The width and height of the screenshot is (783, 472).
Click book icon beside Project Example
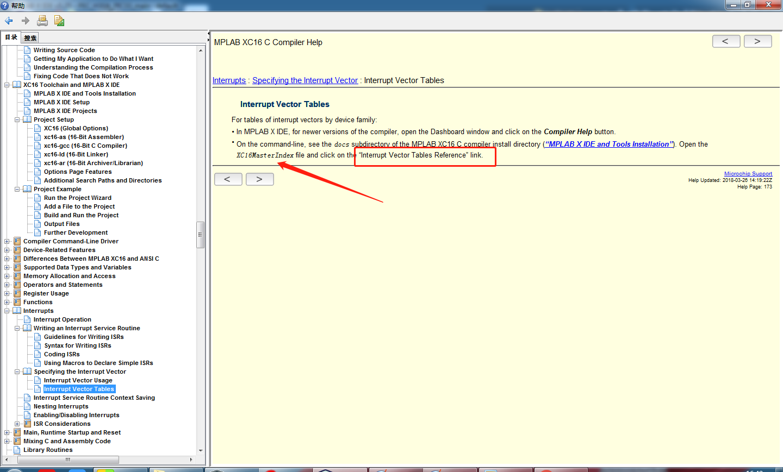27,189
